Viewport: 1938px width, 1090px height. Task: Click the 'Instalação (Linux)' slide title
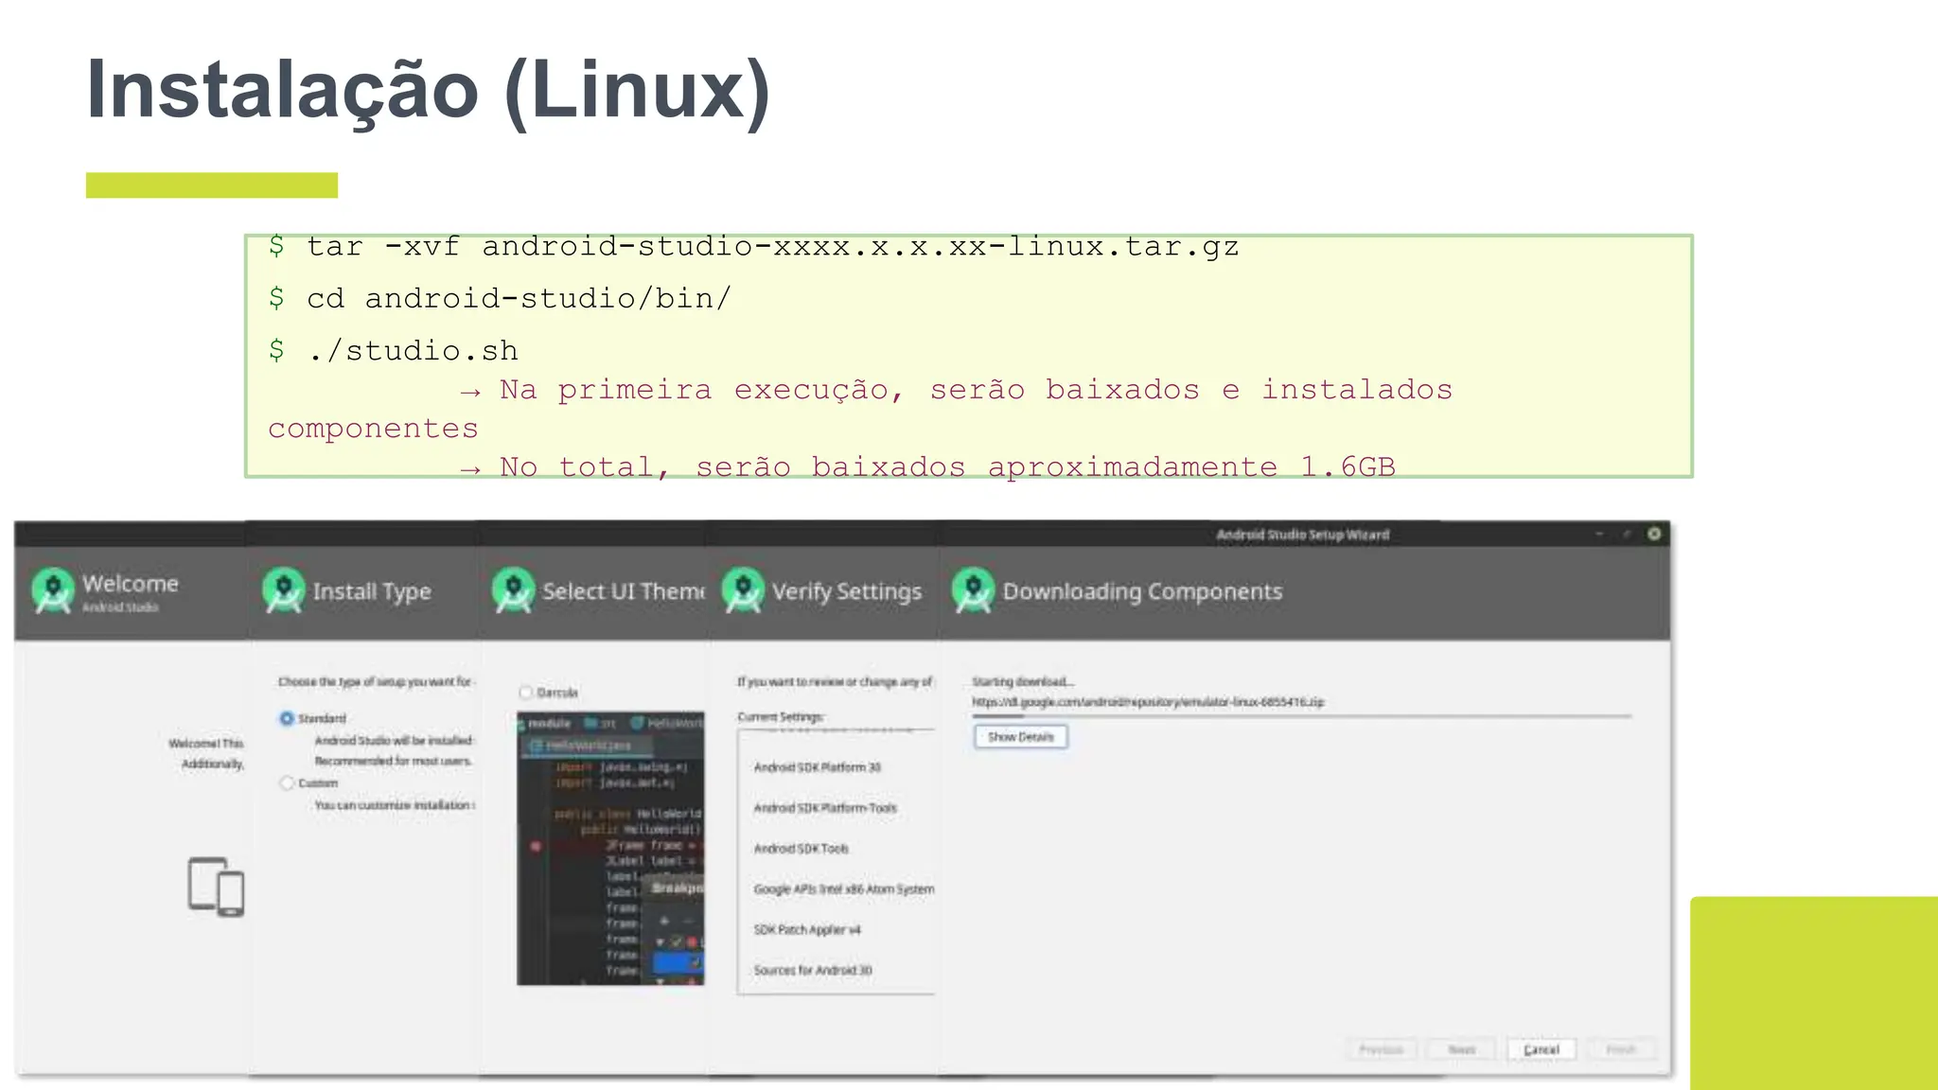click(429, 91)
